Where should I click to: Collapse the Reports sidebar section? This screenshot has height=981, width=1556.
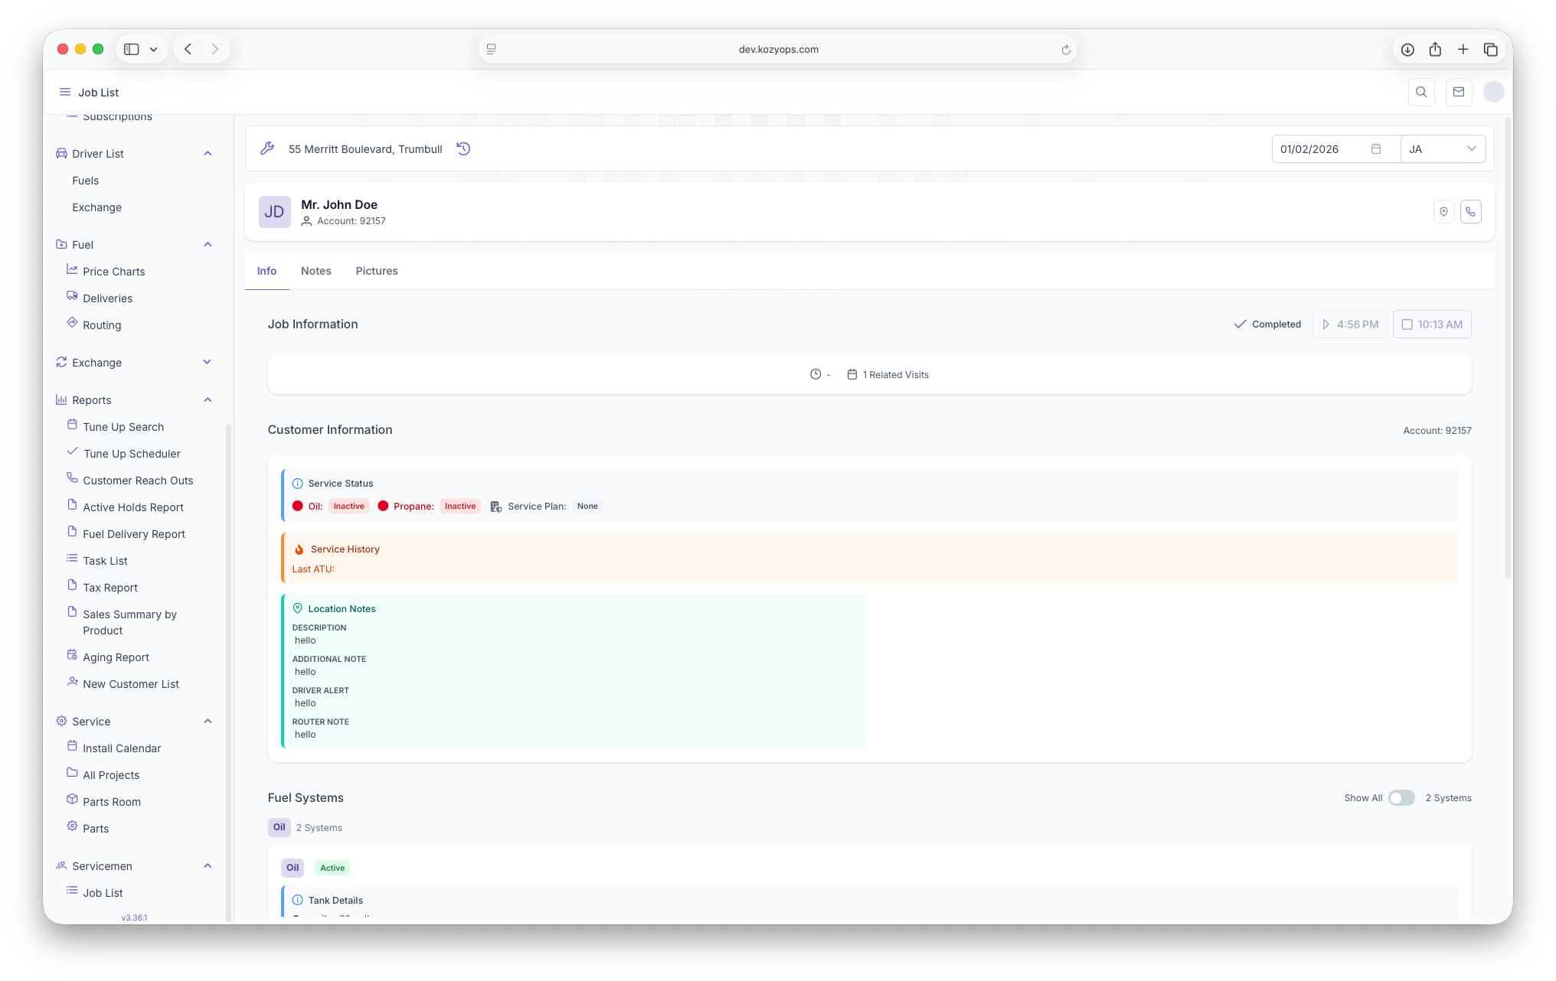[208, 400]
